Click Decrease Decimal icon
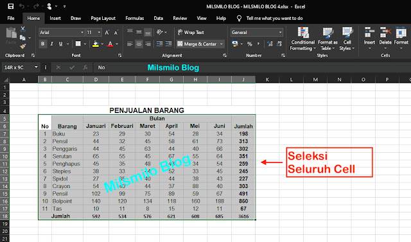The height and width of the screenshot is (242, 411). click(x=279, y=44)
